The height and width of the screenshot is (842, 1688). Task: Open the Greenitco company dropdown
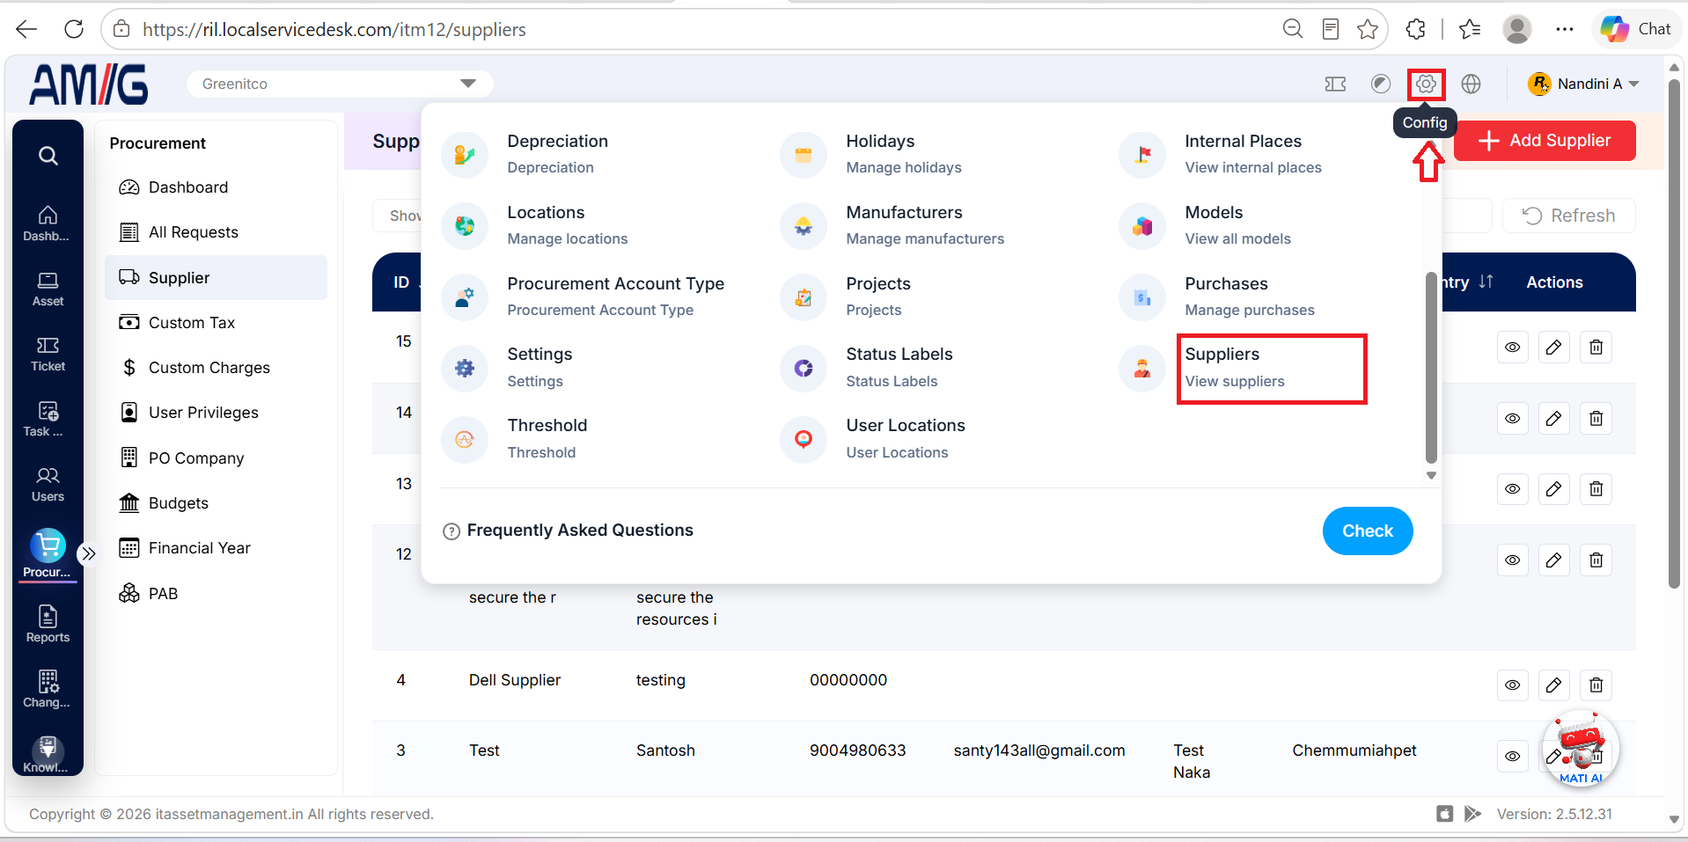[x=340, y=84]
